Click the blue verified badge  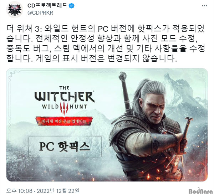tap(72, 6)
